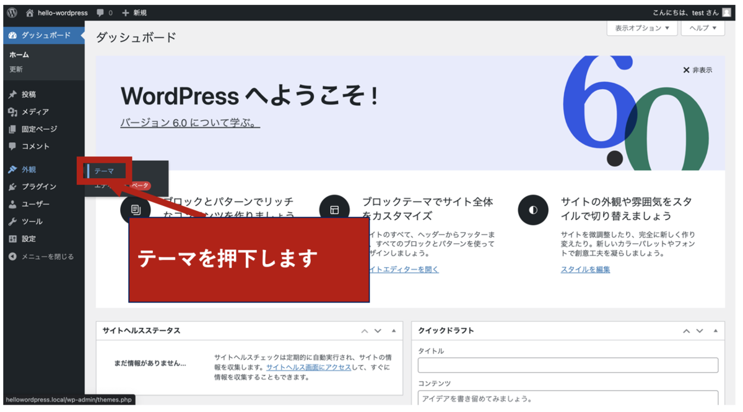Open hello-wordpress site home icon

click(30, 13)
